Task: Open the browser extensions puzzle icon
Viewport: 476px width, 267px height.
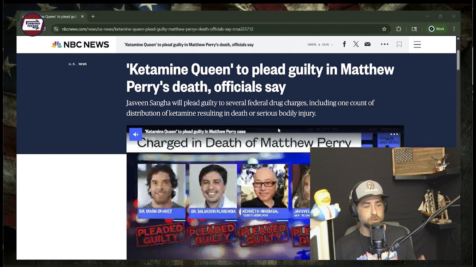Action: click(399, 29)
